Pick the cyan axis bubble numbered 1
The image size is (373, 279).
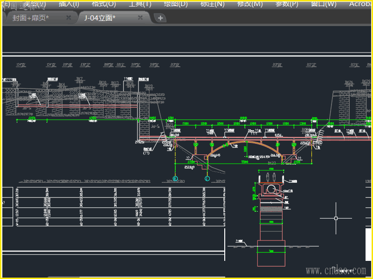pos(207,179)
